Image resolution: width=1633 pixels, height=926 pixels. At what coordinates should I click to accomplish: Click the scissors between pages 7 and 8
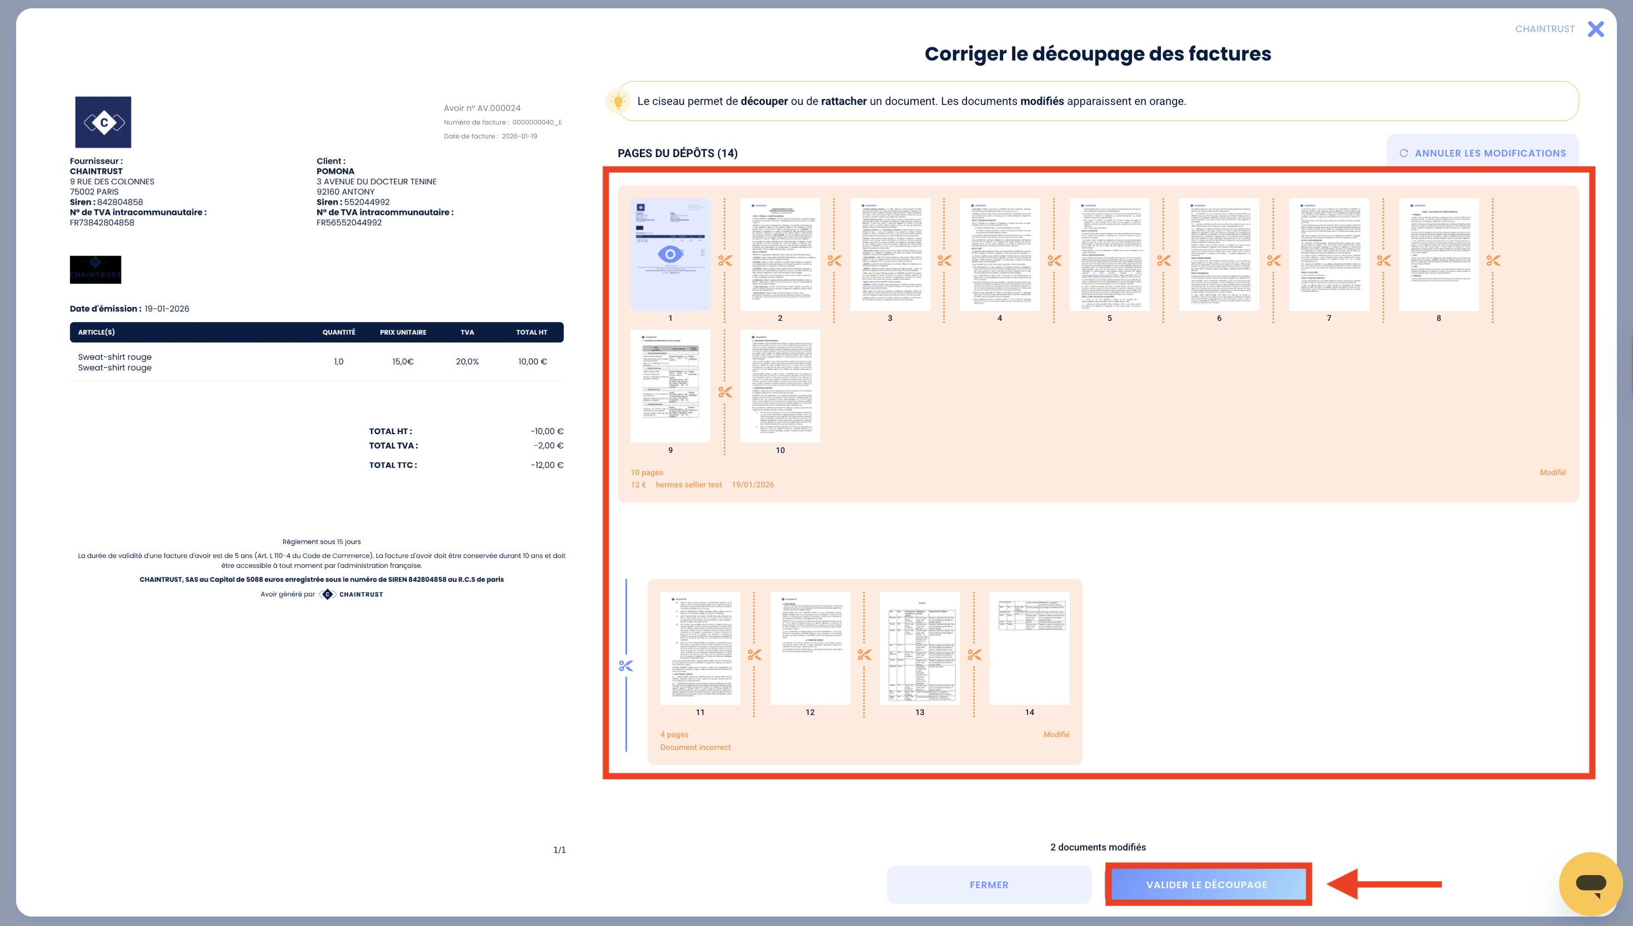point(1384,261)
